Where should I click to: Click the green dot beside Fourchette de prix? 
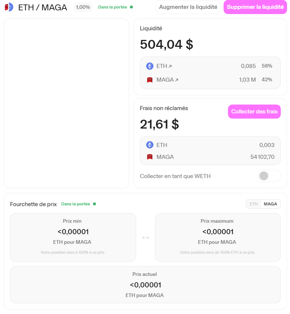[94, 204]
